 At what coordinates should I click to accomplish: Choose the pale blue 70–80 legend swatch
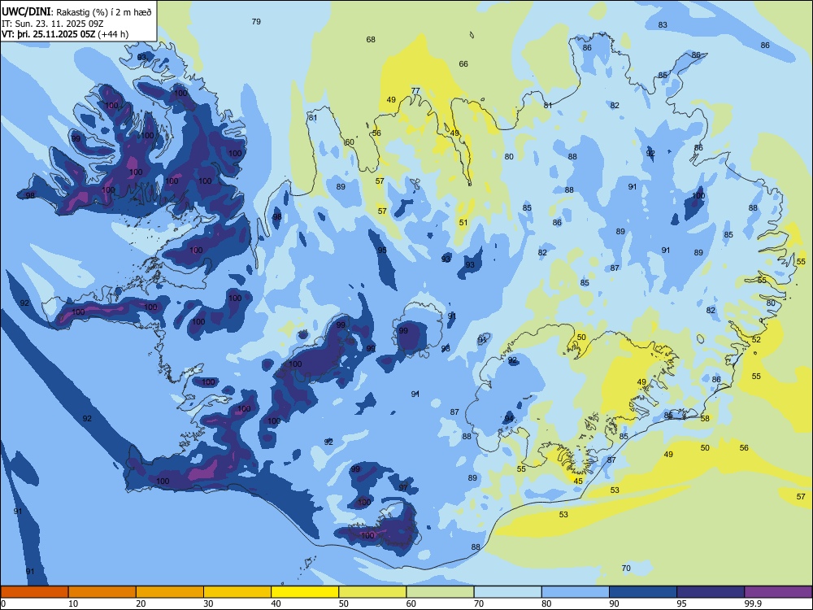coord(507,592)
